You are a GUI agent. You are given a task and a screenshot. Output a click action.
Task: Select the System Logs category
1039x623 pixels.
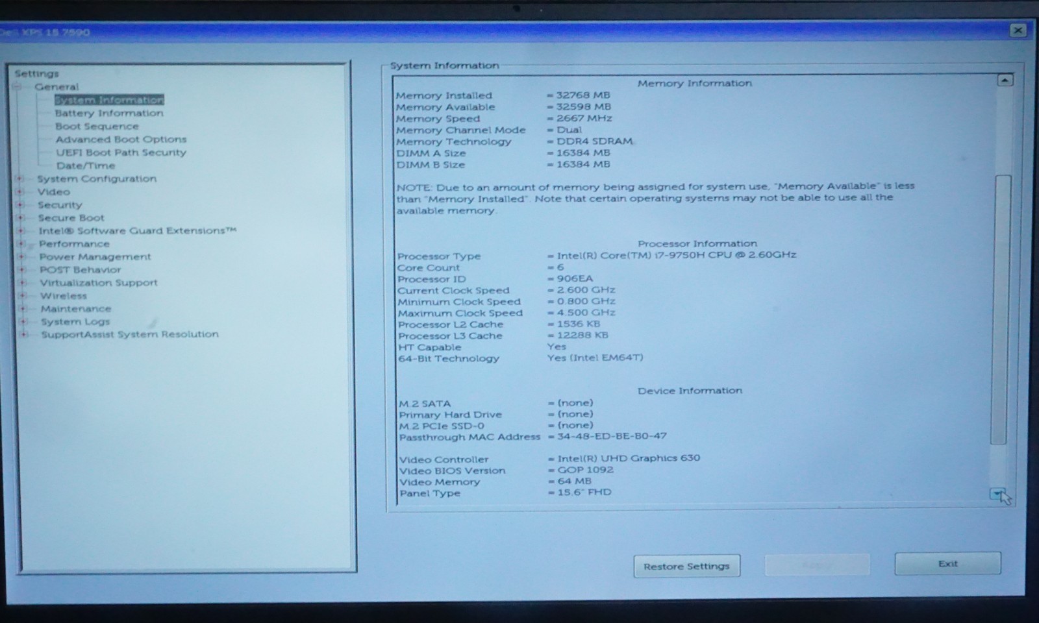point(75,321)
